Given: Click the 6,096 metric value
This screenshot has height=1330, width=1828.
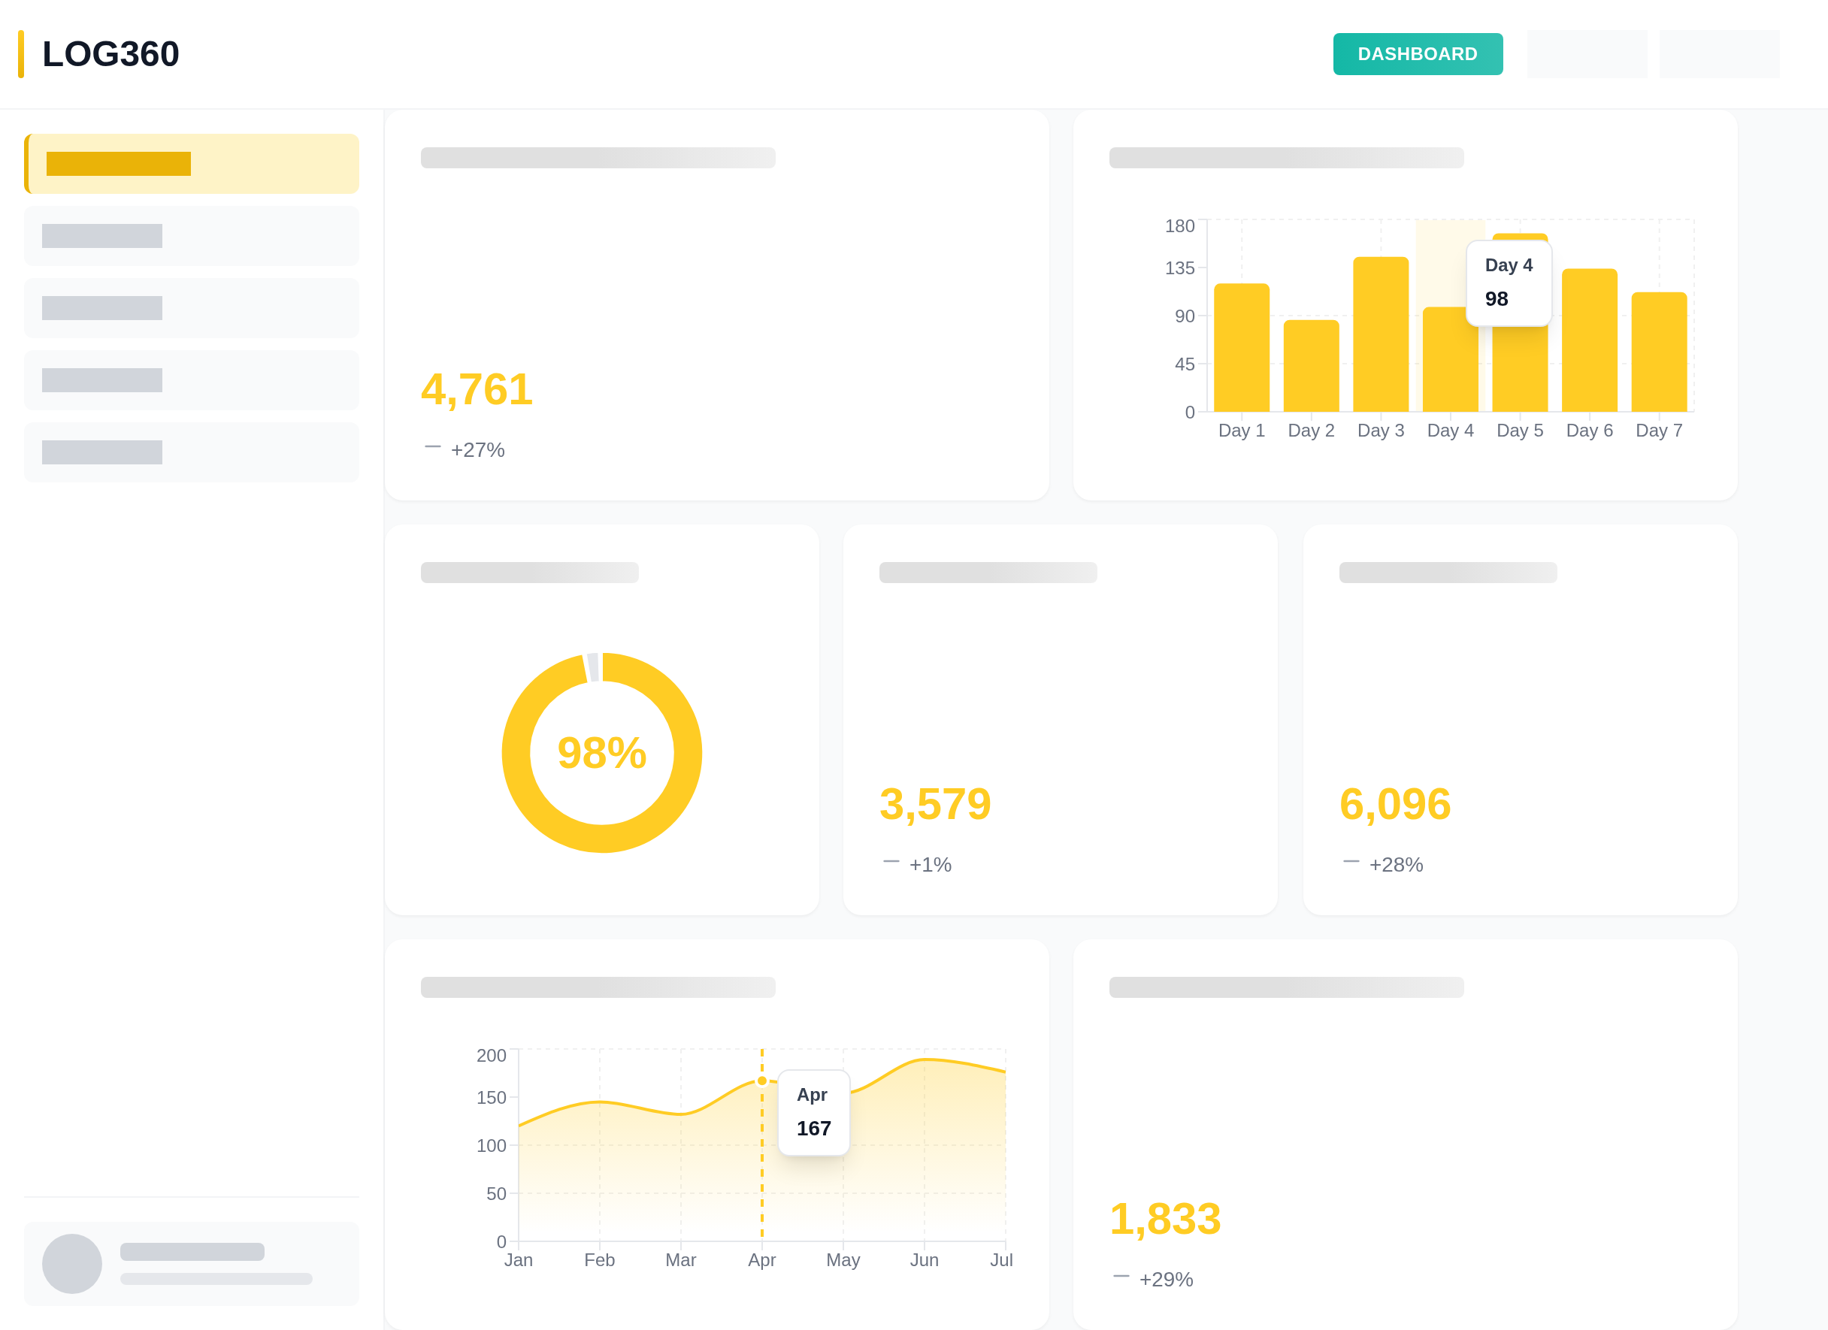Looking at the screenshot, I should [x=1394, y=804].
